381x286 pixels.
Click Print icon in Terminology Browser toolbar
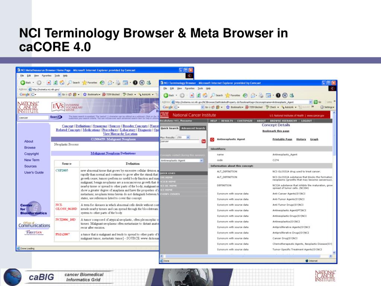(261, 95)
